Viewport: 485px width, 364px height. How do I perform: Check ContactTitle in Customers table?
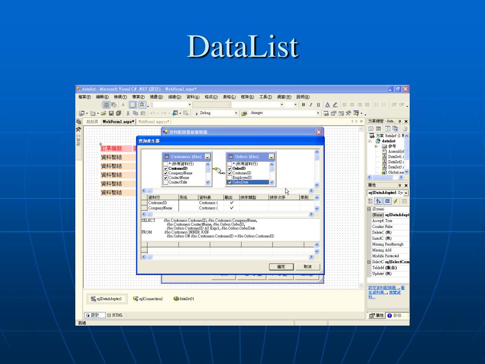click(x=165, y=182)
